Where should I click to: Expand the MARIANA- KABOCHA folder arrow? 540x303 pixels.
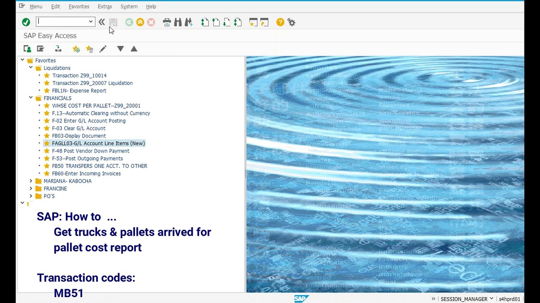tap(31, 181)
